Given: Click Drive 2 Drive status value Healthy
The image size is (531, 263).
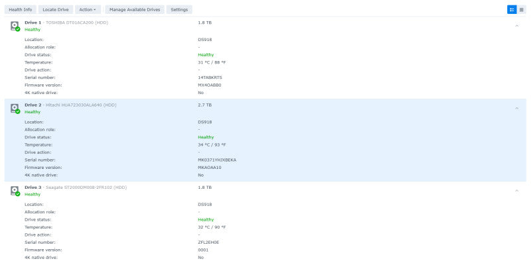Looking at the screenshot, I should 206,137.
